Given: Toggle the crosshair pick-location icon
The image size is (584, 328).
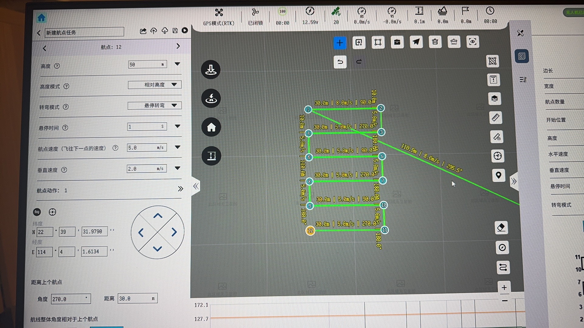Looking at the screenshot, I should coord(52,212).
